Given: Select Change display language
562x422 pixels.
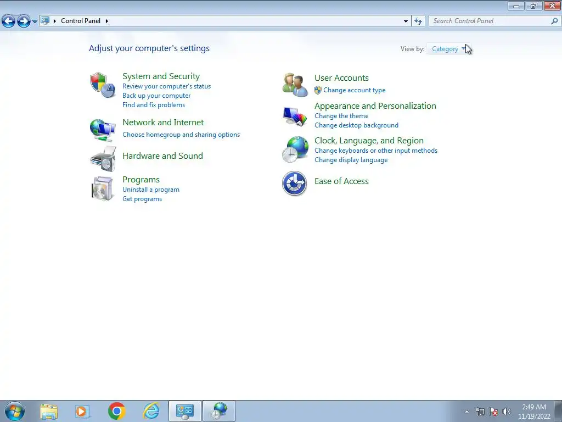Looking at the screenshot, I should (351, 160).
